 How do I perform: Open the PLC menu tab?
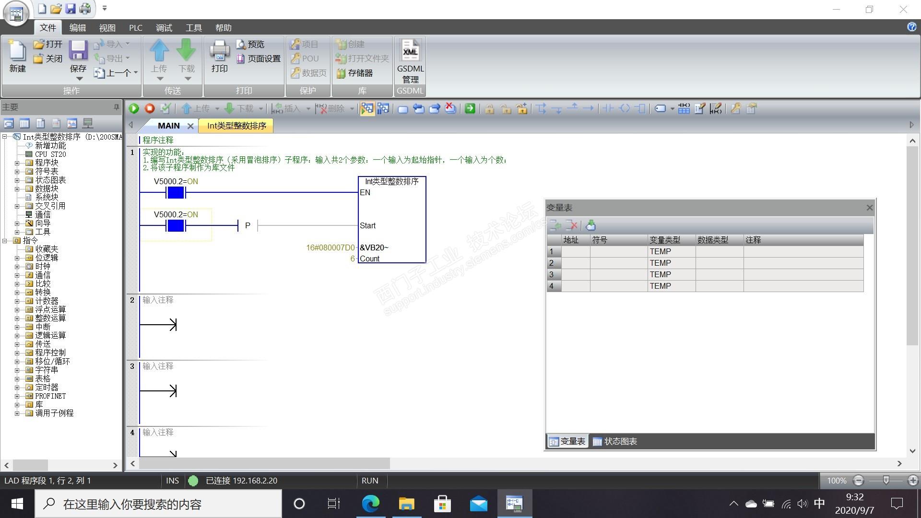[x=135, y=28]
